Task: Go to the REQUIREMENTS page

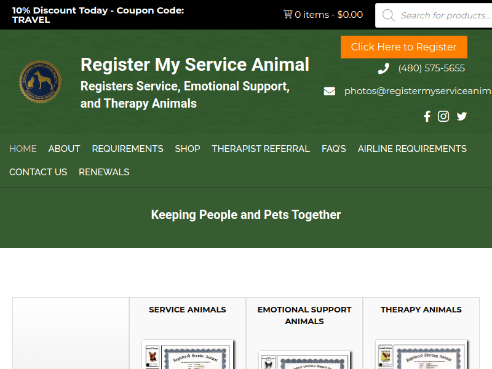Action: click(x=127, y=149)
